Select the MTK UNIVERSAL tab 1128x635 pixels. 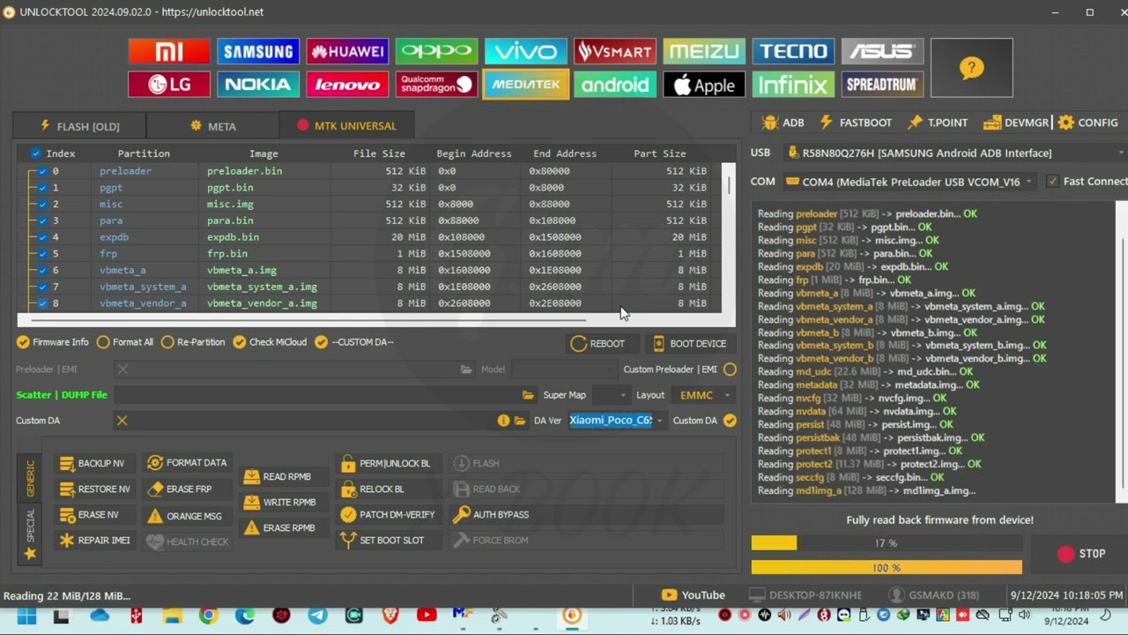click(346, 126)
